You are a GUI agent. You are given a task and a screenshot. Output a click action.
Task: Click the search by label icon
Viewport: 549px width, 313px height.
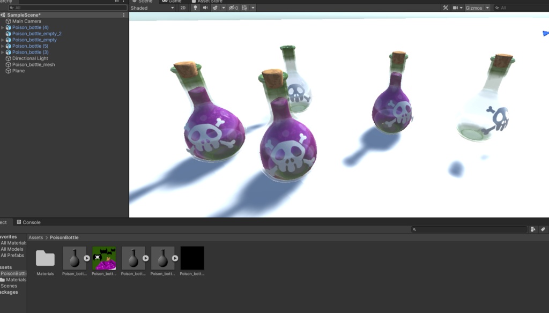pos(543,229)
